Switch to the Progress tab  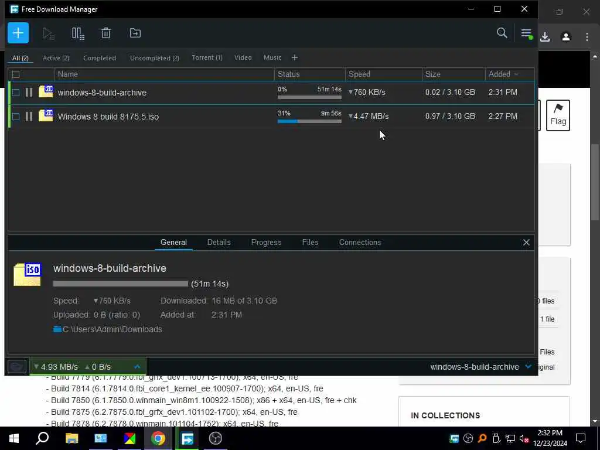[267, 242]
